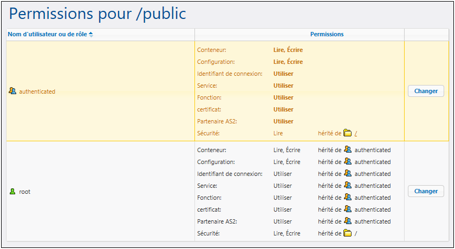This screenshot has height=249, width=455.
Task: Select the root user name
Action: click(x=25, y=192)
